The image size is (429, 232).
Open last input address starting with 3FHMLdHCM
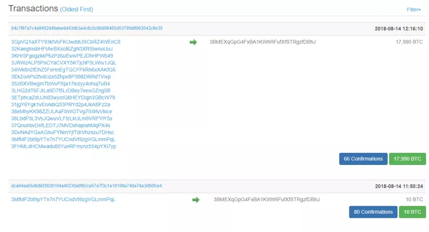click(x=63, y=147)
